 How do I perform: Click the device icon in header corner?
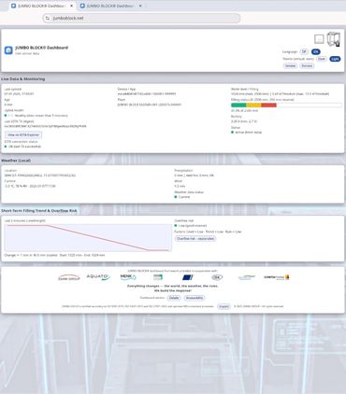333,39
